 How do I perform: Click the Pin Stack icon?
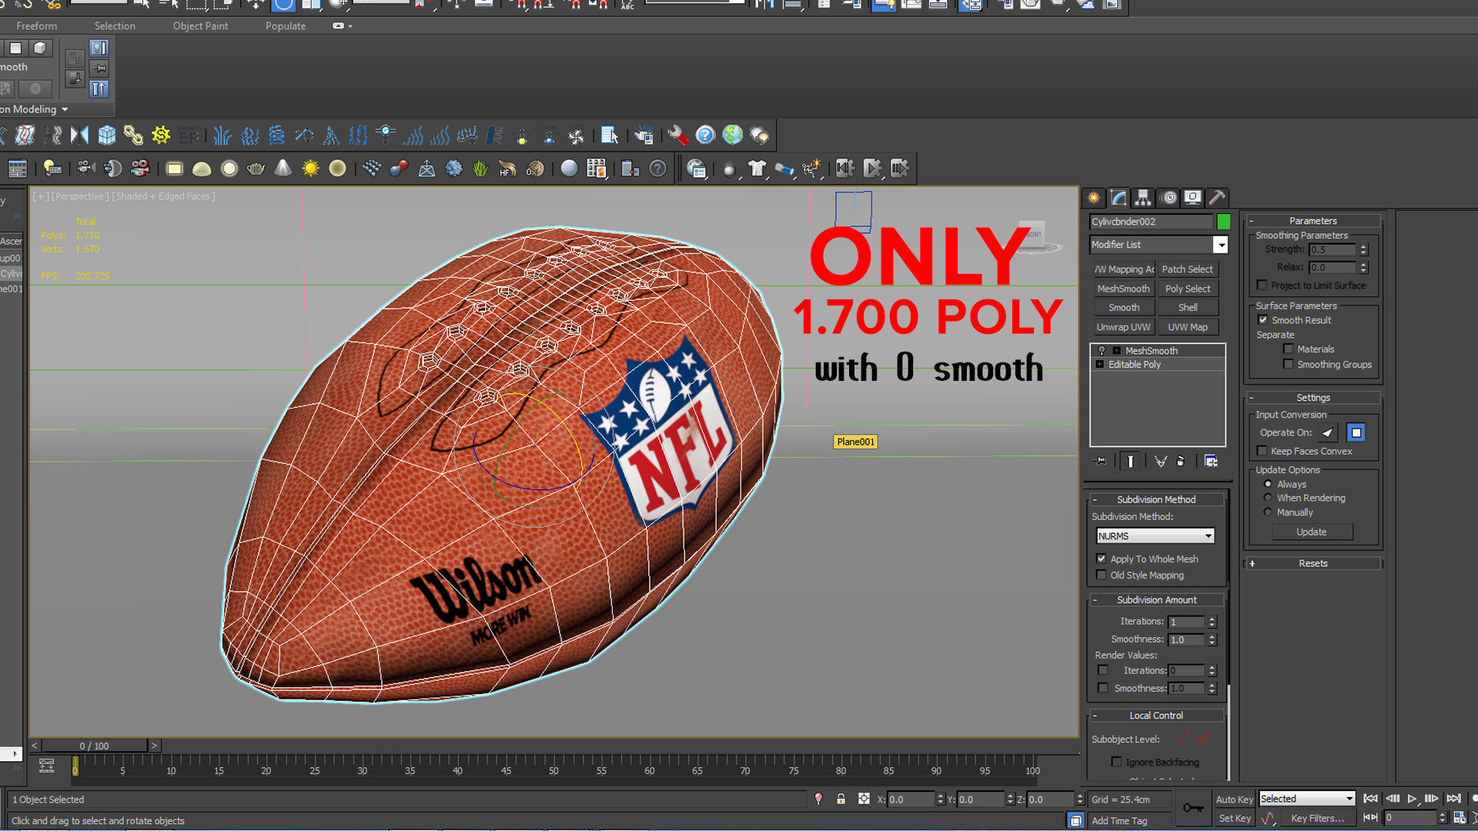tap(1101, 461)
